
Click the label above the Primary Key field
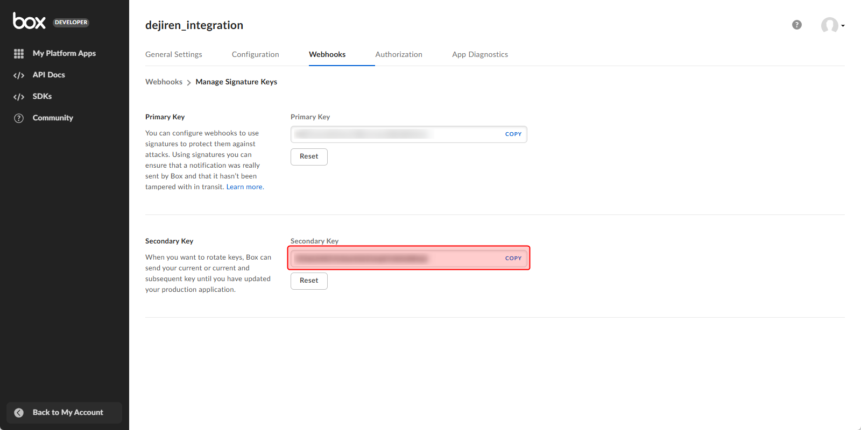310,117
